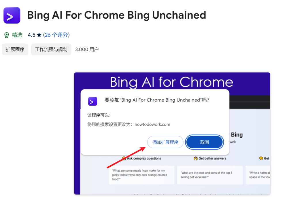This screenshot has width=295, height=206.
Task: Click the green featured badge icon
Action: pyautogui.click(x=7, y=35)
